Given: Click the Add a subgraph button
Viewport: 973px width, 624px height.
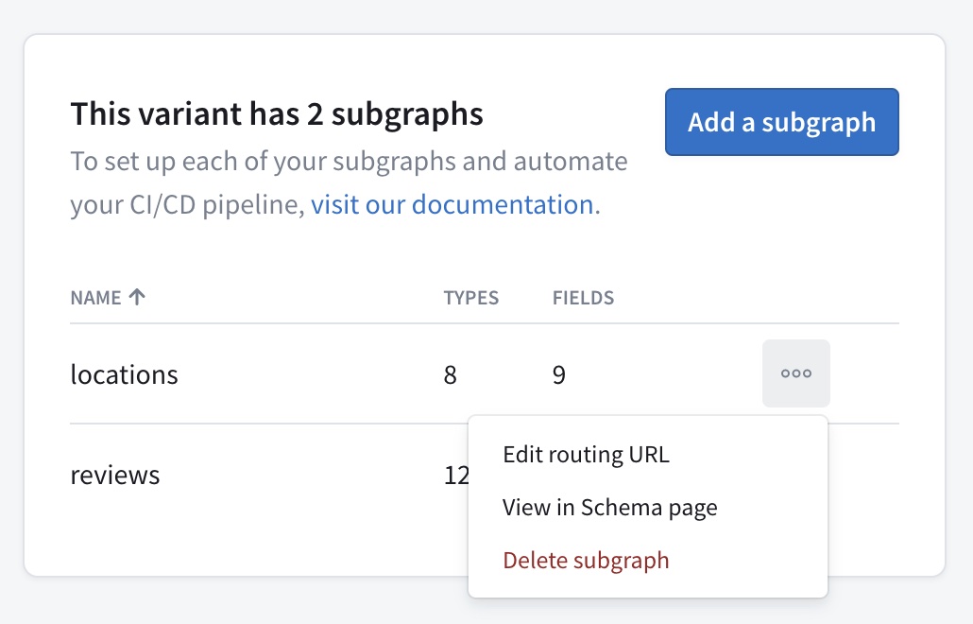Looking at the screenshot, I should 781,121.
